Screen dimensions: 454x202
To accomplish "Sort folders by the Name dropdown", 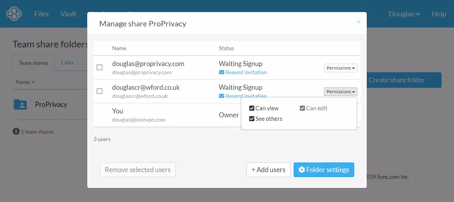I will [25, 82].
